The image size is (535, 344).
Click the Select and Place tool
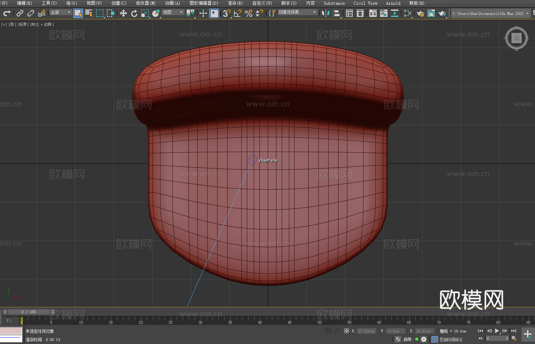pos(156,13)
